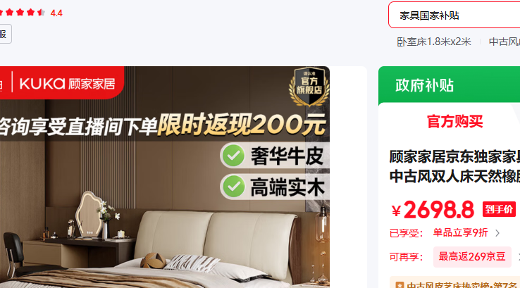The image size is (520, 288).
Task: Expand the 单品立享9折 discount chevron
Action: click(497, 233)
